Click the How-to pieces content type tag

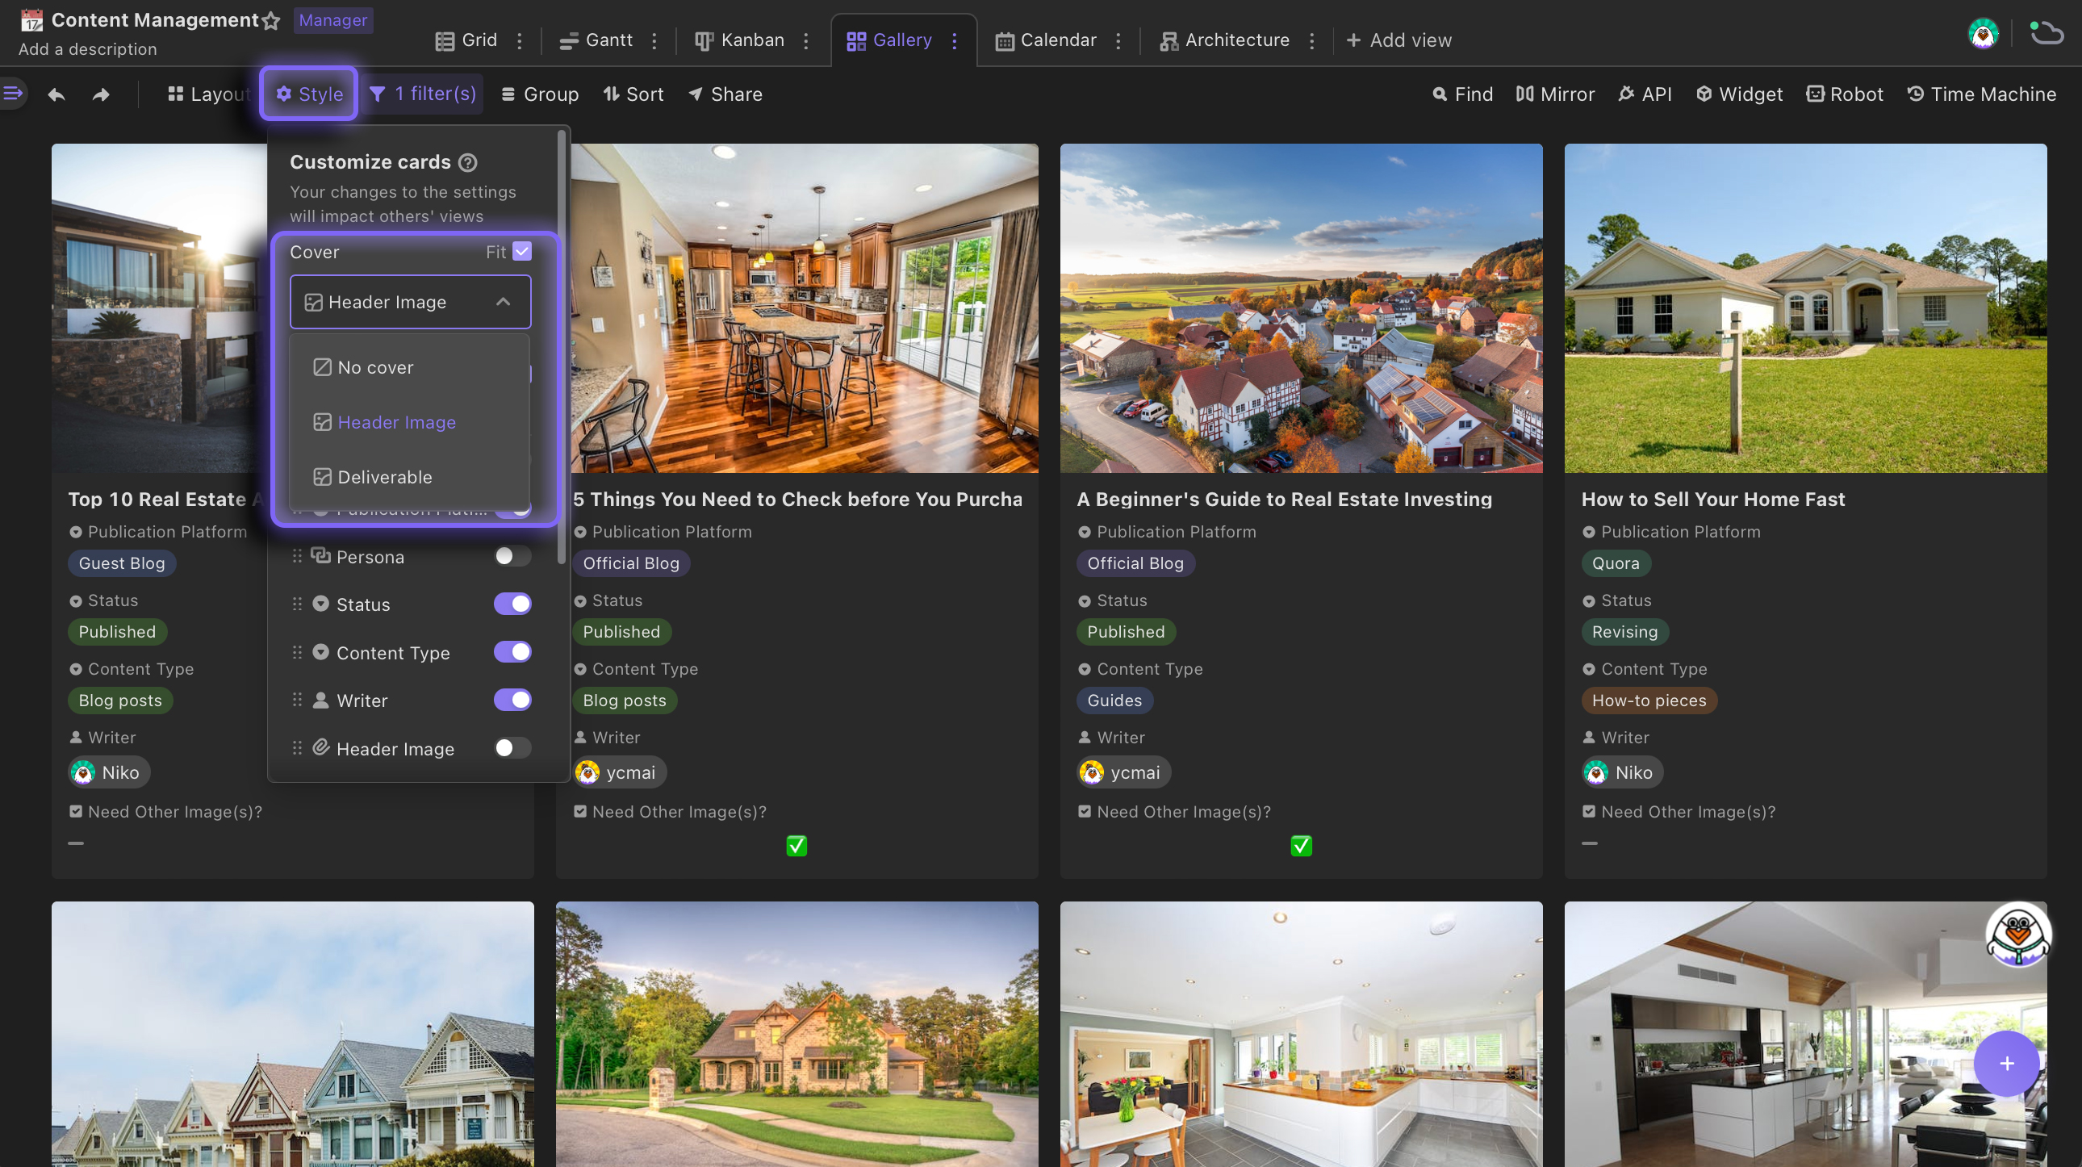point(1649,701)
